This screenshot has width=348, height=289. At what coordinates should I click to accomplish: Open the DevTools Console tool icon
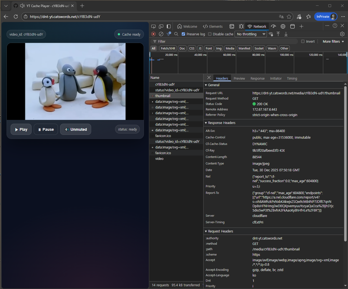click(x=232, y=26)
